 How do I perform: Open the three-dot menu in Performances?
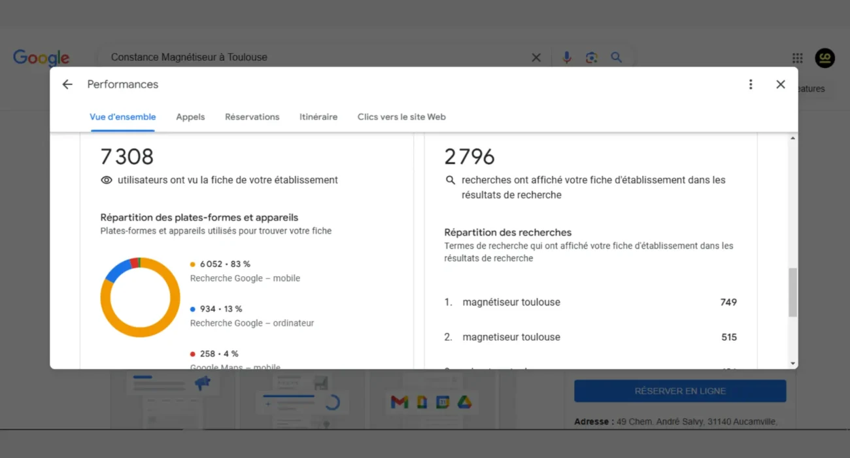751,84
